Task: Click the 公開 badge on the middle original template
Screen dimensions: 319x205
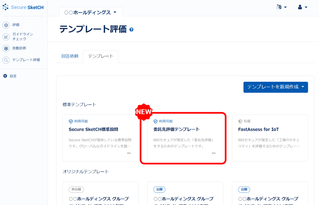Action: (x=159, y=189)
